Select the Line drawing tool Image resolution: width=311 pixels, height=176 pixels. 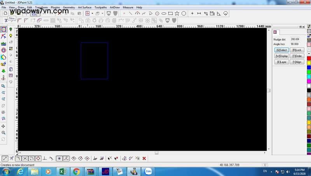(130, 14)
